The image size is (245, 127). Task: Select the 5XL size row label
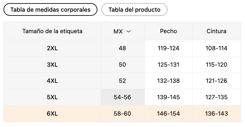pyautogui.click(x=52, y=97)
